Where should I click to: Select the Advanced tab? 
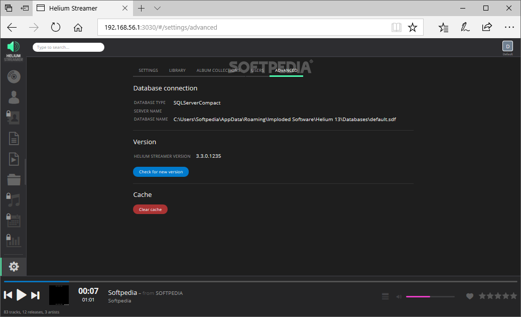tap(286, 70)
